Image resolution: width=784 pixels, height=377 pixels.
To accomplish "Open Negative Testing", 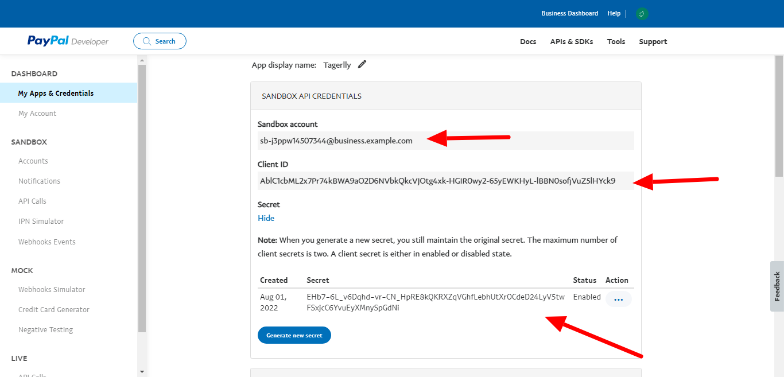I will click(x=45, y=330).
